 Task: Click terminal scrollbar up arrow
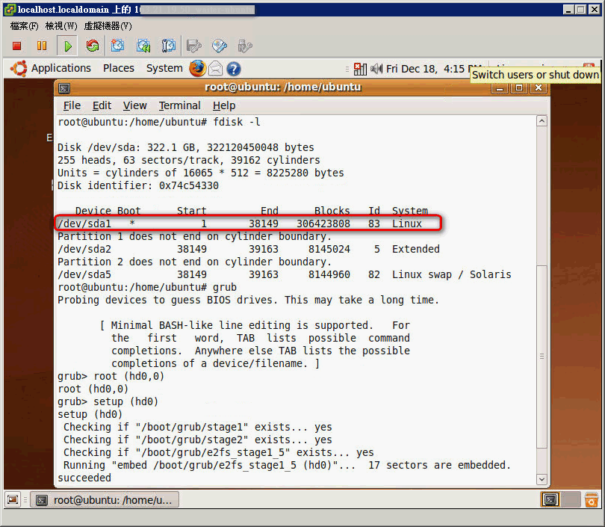tap(542, 121)
